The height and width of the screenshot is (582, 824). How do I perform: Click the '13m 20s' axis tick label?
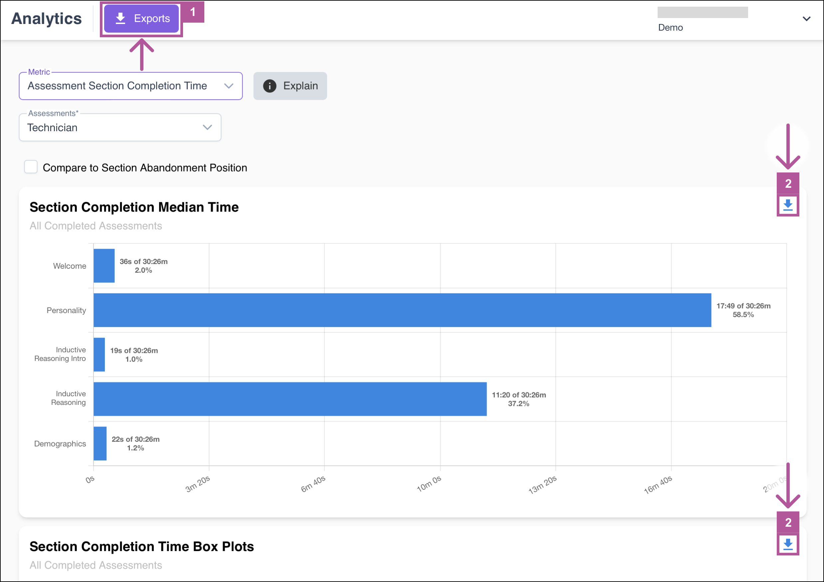542,485
